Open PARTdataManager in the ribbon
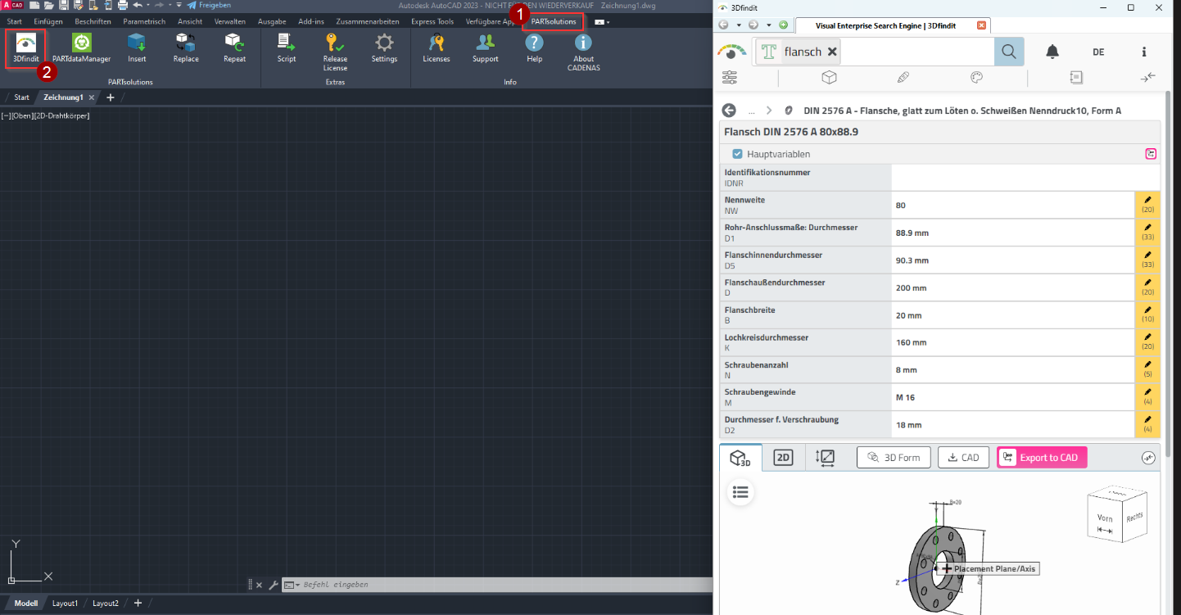 81,48
